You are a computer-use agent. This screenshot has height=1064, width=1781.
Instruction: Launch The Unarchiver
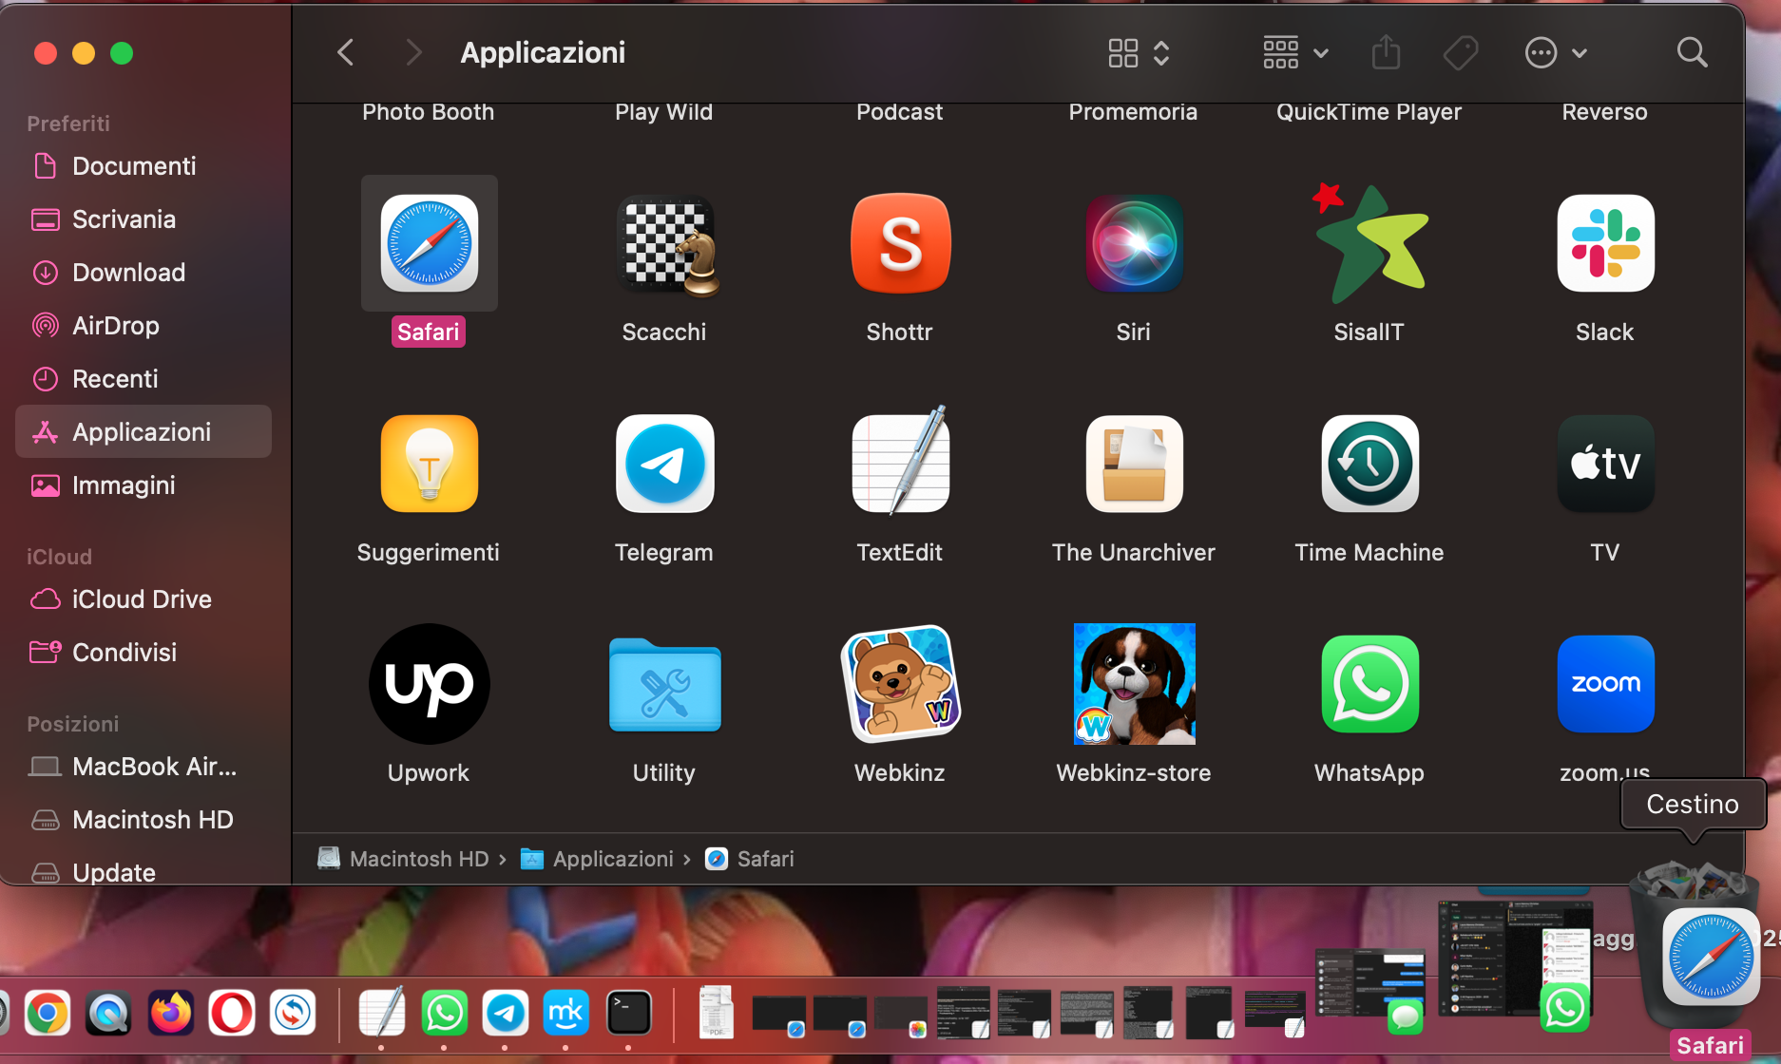pos(1133,464)
